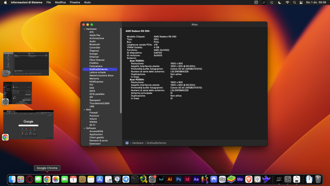Image resolution: width=330 pixels, height=186 pixels.
Task: Open System Settings with badge in dock
Action: 152,179
